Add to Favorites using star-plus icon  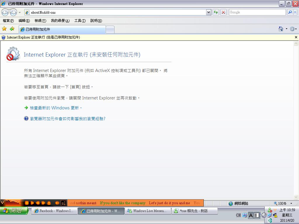(12, 29)
